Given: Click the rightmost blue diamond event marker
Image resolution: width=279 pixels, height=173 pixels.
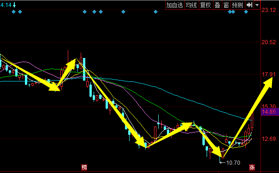Looking at the screenshot, I should point(246,12).
